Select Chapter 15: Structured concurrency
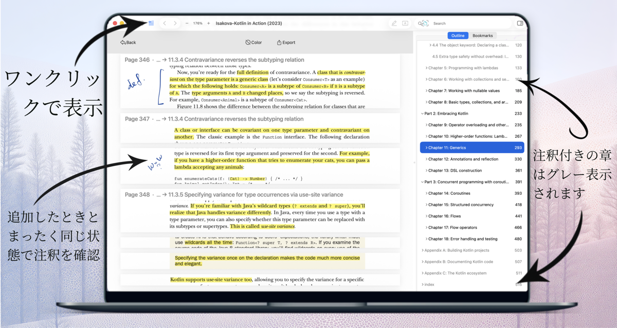The image size is (617, 328). [x=472, y=205]
